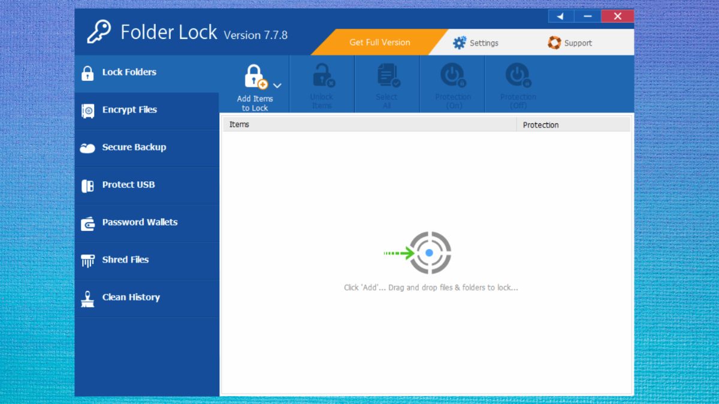Click the Add Items to Lock padlock icon
719x404 pixels.
click(x=255, y=77)
